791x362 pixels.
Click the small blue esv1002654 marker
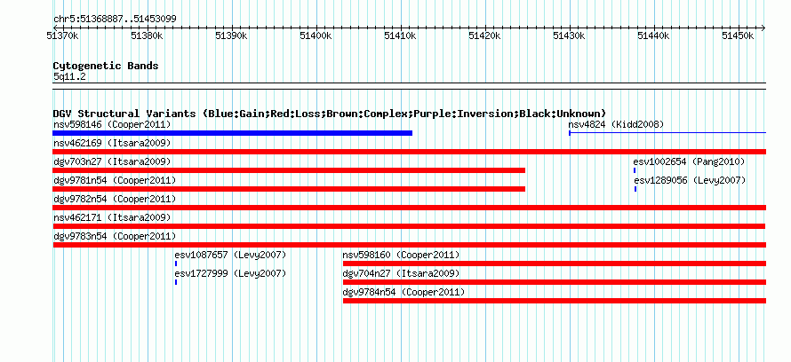point(635,170)
